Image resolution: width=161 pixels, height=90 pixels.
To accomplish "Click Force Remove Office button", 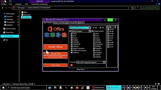I will click(56, 57).
